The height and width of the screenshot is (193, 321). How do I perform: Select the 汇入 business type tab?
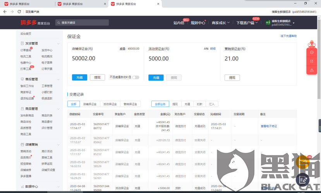[x=212, y=104]
